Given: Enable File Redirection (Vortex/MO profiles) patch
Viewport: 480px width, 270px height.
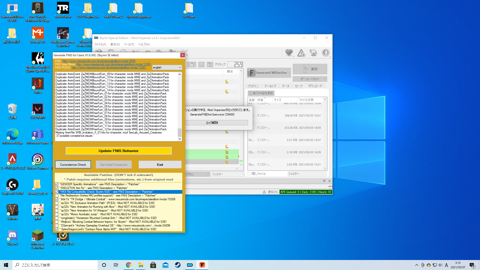Looking at the screenshot, I should [57, 195].
